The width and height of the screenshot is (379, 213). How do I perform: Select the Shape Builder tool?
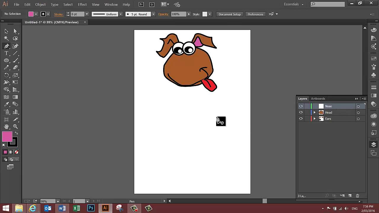click(6, 90)
